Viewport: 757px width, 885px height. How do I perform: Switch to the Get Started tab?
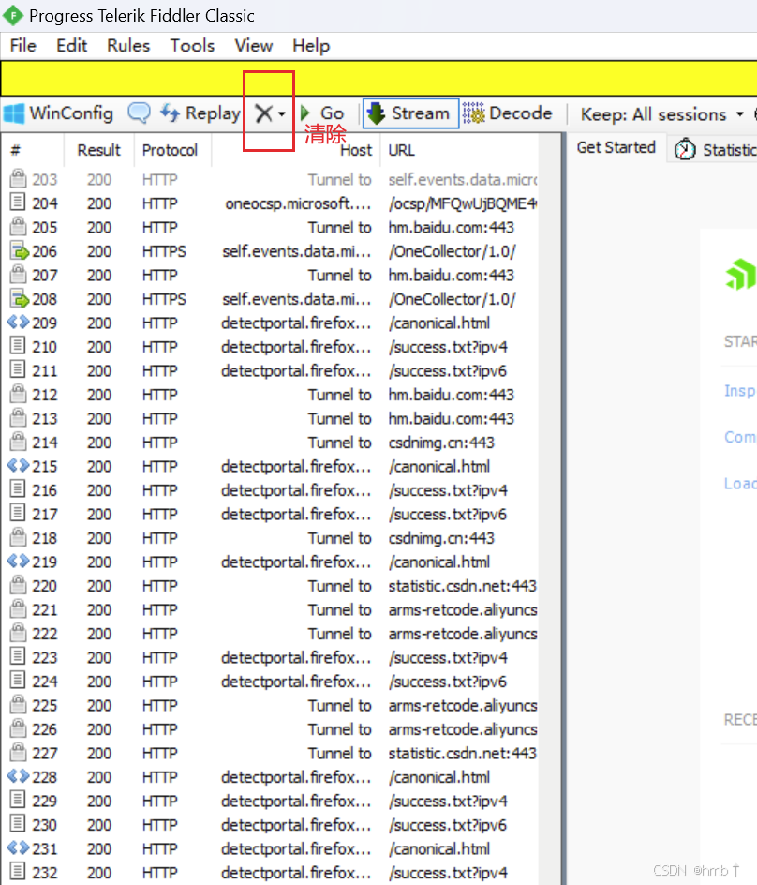pos(616,148)
